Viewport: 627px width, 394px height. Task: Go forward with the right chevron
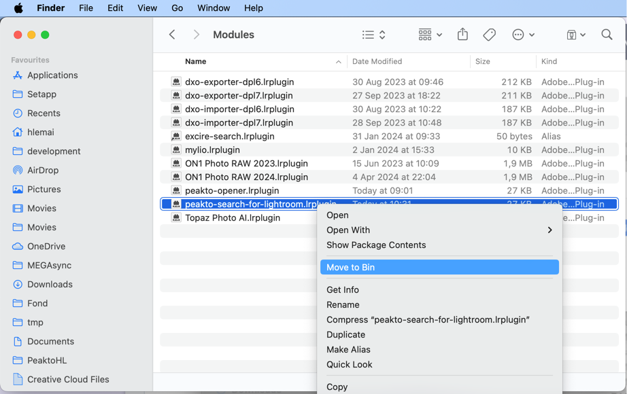(x=197, y=35)
